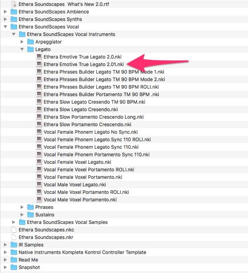This screenshot has height=273, width=248.
Task: Click nki icon for Vocal Female Phonem Legato Sync 110.nki
Action: coord(39,147)
